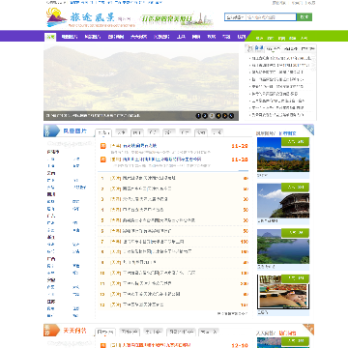The height and width of the screenshot is (348, 348).
Task: Go to the fifth carousel slide dot
Action: [225, 116]
